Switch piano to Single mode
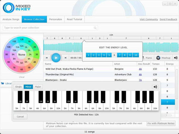Screen dimensions: 179x134 [x=18, y=87]
